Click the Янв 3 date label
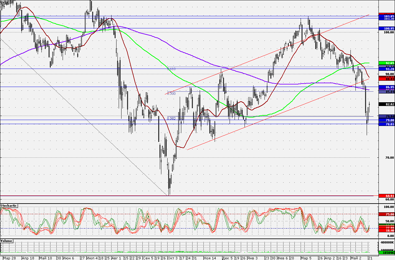The height and width of the screenshot is (260, 395). (x=252, y=258)
